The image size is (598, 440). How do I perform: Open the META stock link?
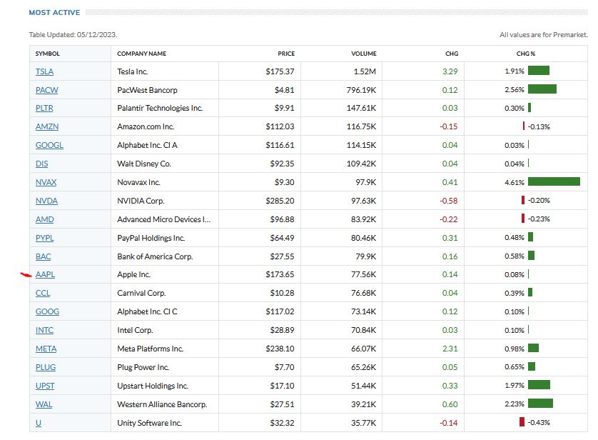[46, 349]
